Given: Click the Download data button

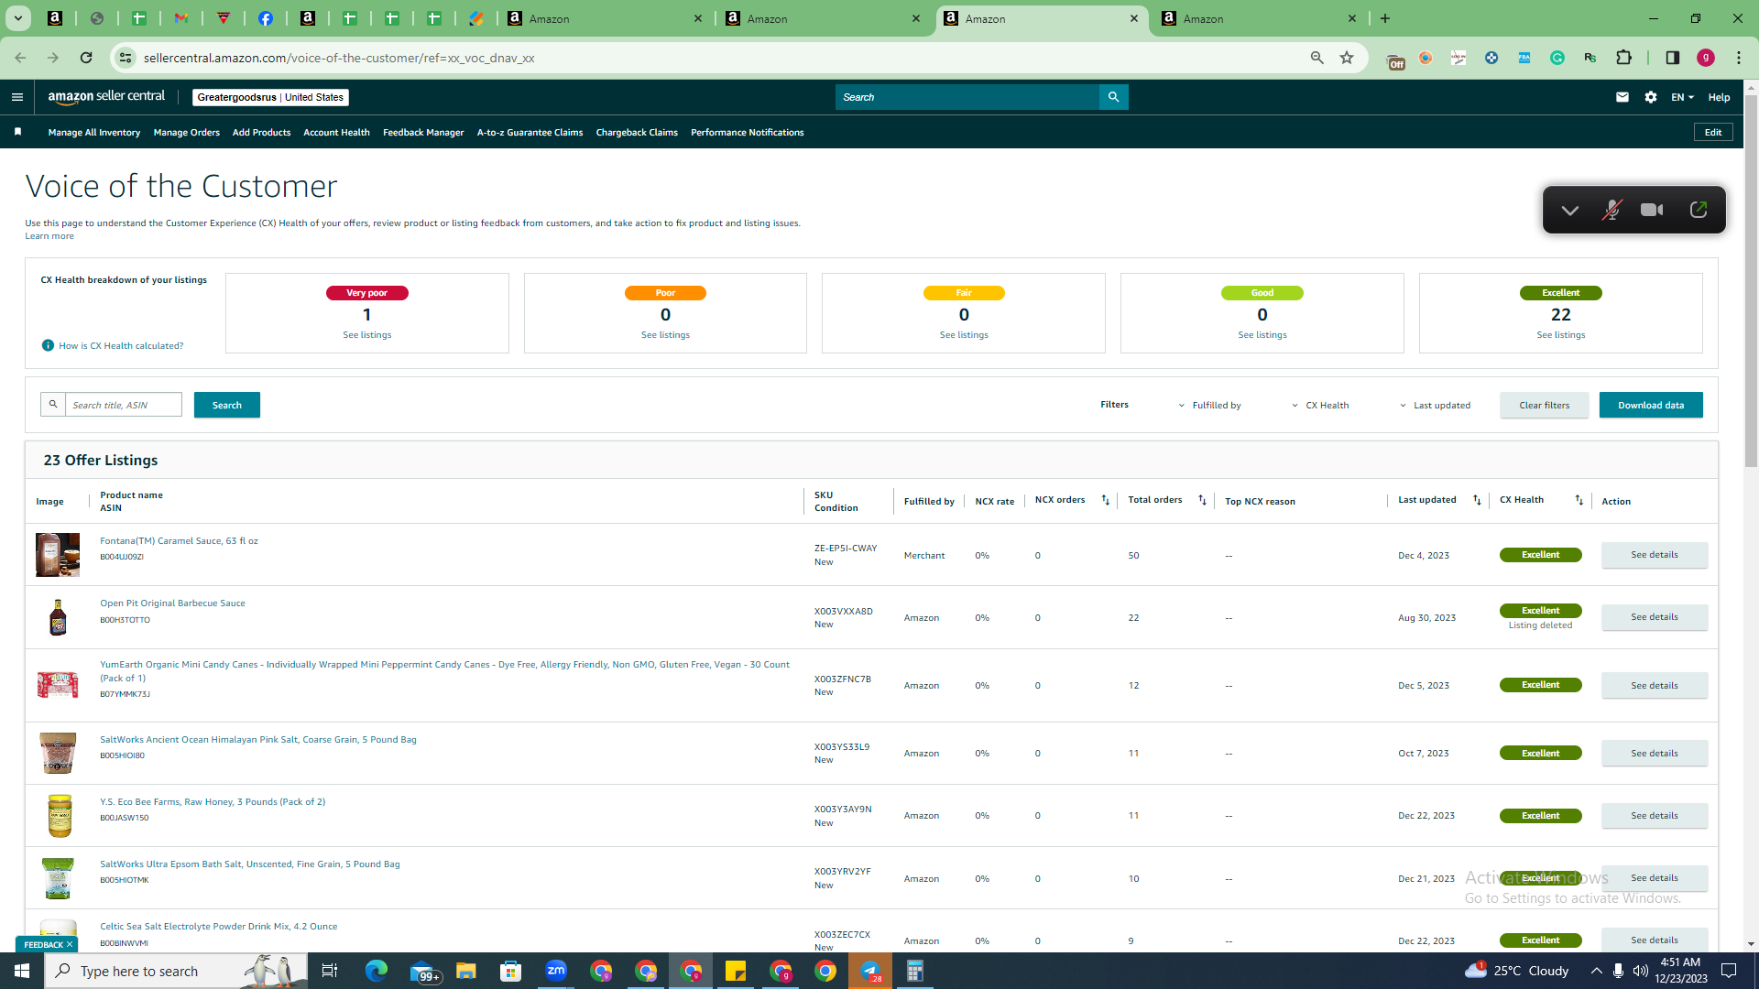Looking at the screenshot, I should [1651, 405].
